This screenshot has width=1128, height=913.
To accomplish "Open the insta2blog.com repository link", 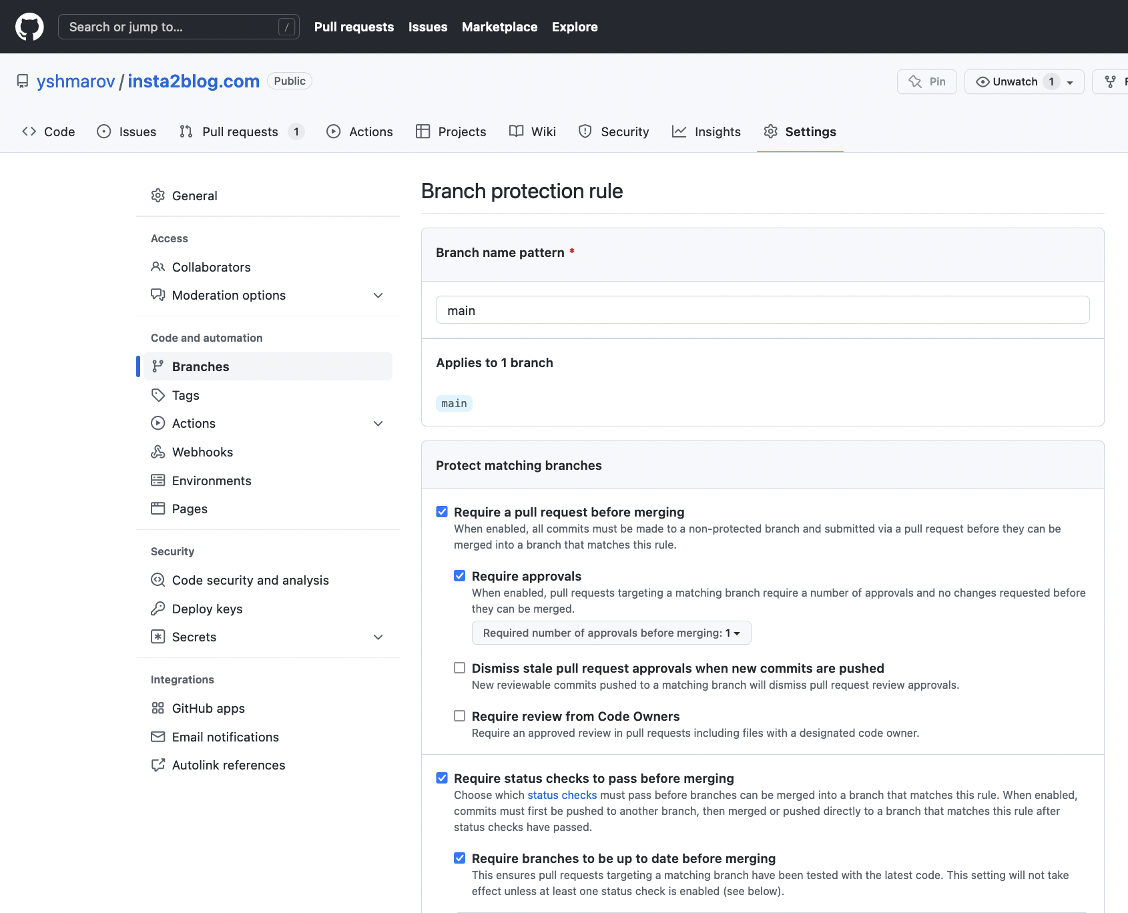I will coord(194,81).
